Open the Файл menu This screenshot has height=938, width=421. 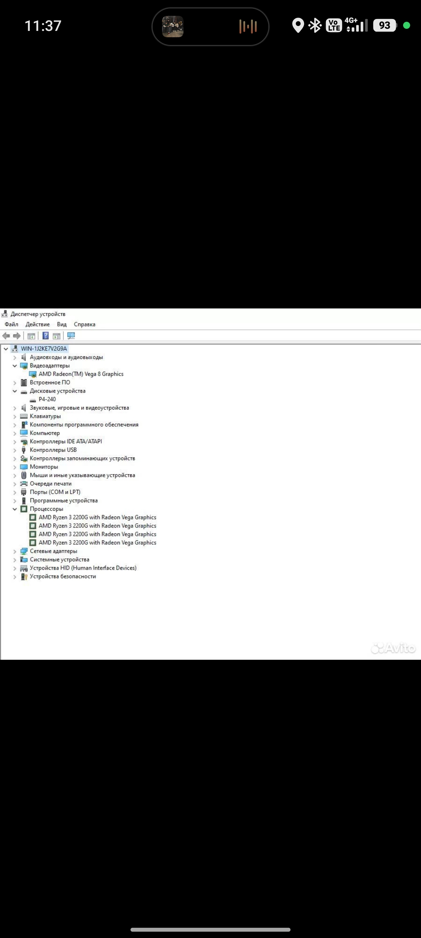11,325
